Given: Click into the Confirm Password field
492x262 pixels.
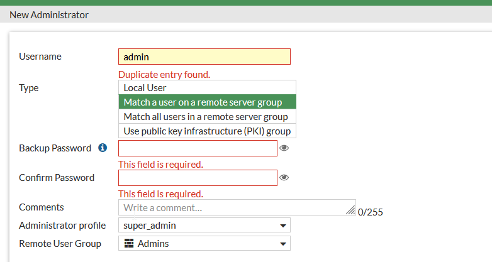Looking at the screenshot, I should pos(198,178).
